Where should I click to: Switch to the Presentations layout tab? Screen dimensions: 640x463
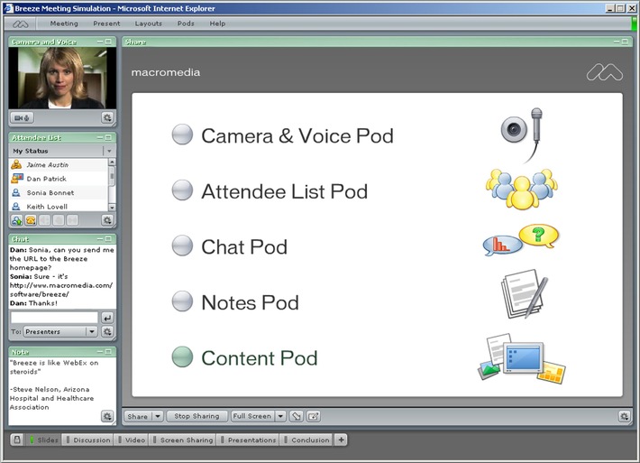pyautogui.click(x=248, y=440)
